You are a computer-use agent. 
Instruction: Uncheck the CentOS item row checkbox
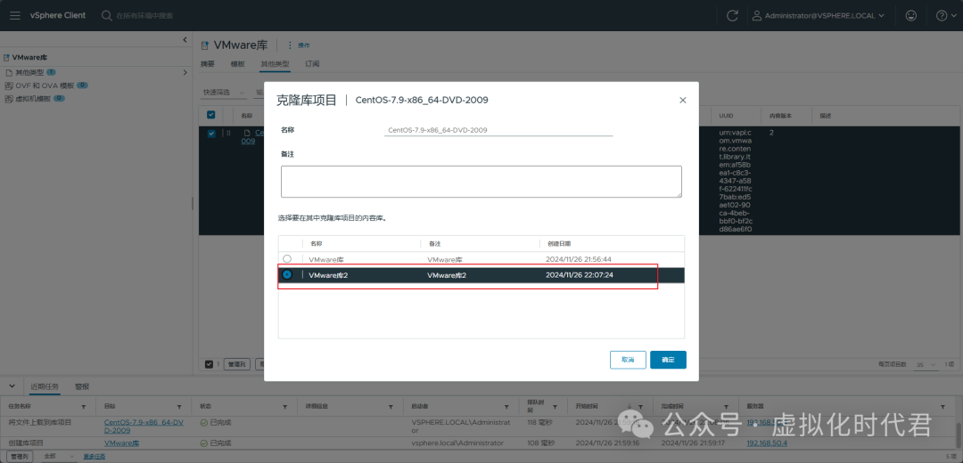point(211,134)
